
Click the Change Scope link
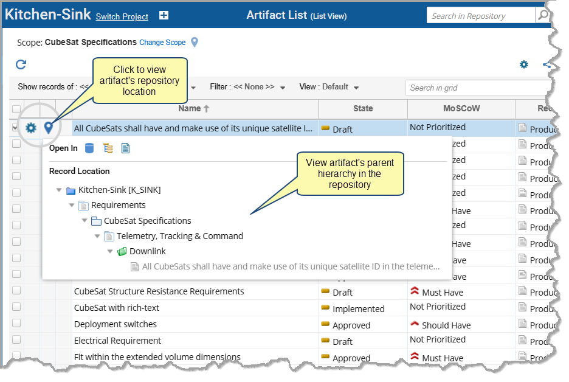(x=162, y=43)
